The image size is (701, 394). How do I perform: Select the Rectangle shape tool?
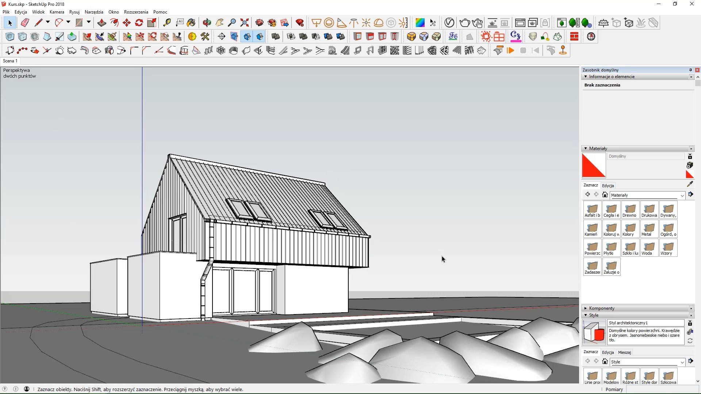(x=79, y=23)
